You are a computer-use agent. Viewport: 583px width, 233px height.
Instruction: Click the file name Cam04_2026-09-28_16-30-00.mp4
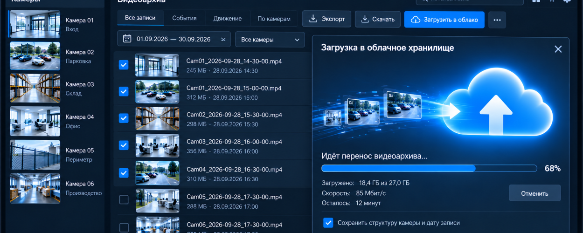(x=234, y=169)
